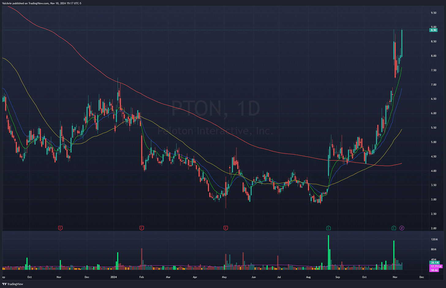Click the pink 58.66 value tag
The height and width of the screenshot is (288, 446).
pyautogui.click(x=434, y=270)
